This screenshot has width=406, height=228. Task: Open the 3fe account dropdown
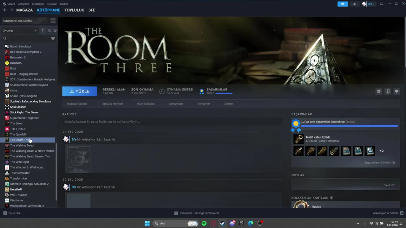pos(371,4)
